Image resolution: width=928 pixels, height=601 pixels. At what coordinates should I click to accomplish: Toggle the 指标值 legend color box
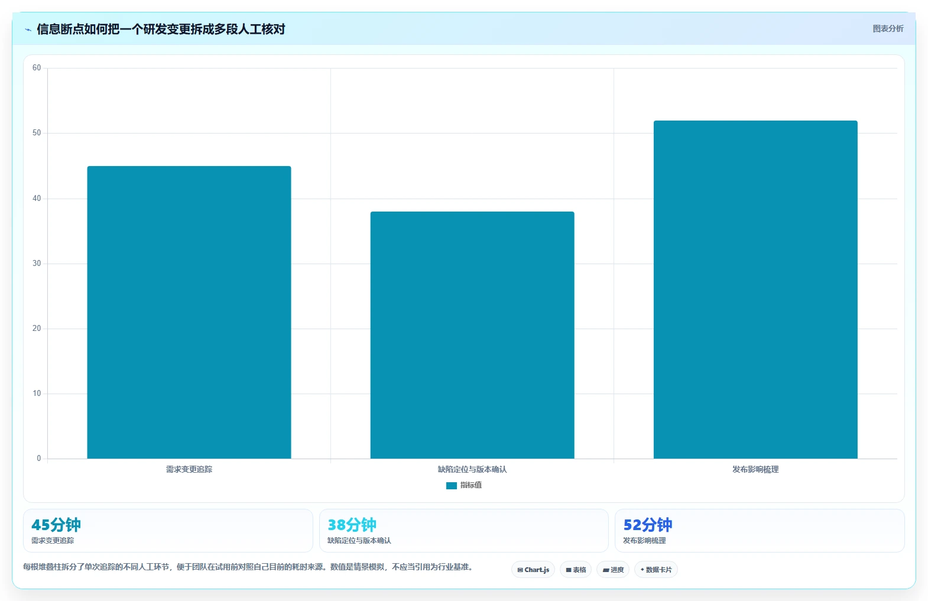(x=452, y=485)
